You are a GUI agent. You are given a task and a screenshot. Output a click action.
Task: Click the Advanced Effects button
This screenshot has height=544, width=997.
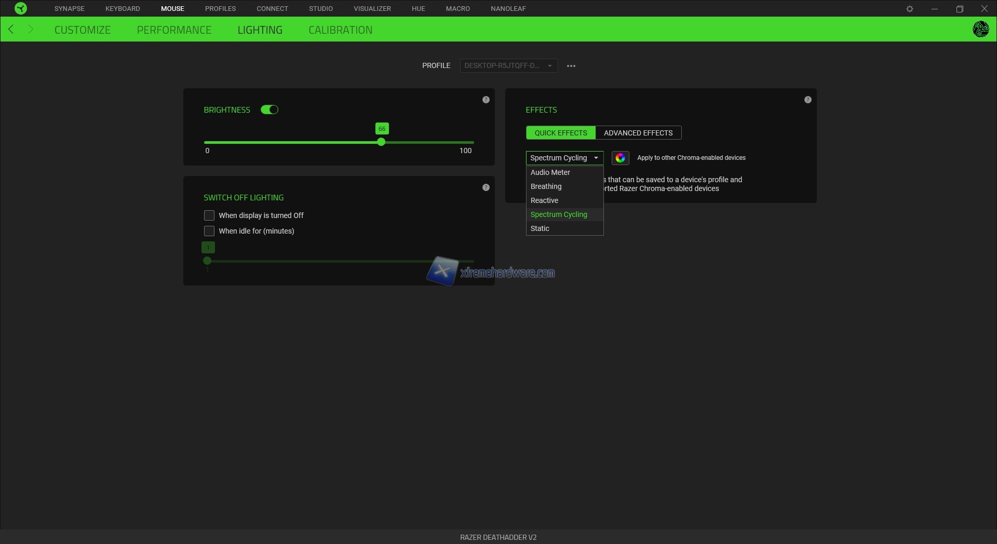(638, 133)
